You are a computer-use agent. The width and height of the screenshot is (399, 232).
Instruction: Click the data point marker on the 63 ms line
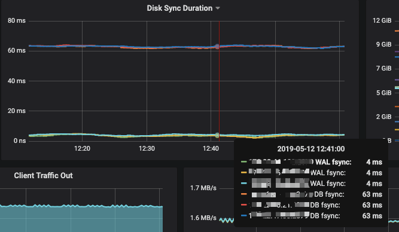tap(217, 47)
